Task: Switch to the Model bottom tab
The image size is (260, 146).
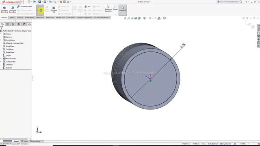Action: tap(16, 141)
